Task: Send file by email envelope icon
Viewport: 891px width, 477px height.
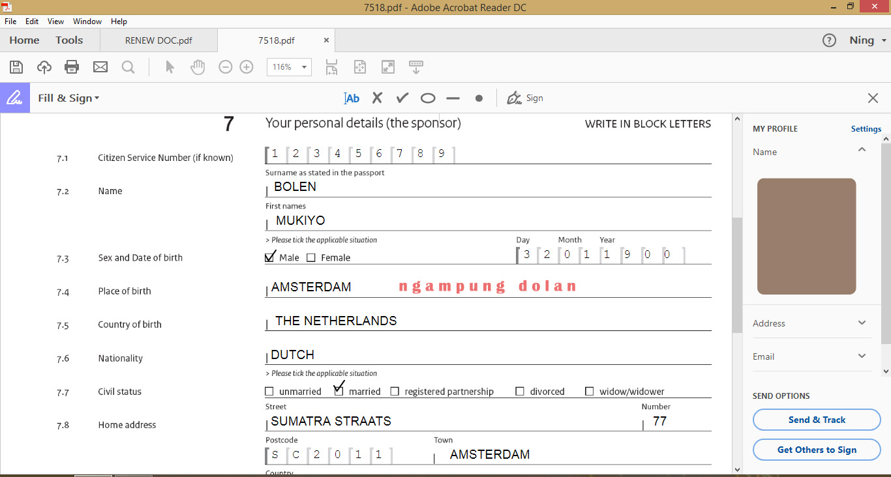Action: (x=100, y=66)
